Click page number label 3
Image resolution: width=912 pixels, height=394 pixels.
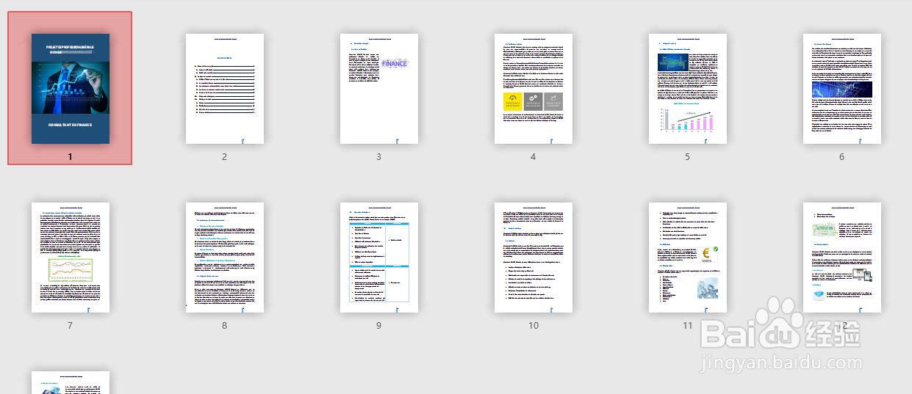[378, 157]
